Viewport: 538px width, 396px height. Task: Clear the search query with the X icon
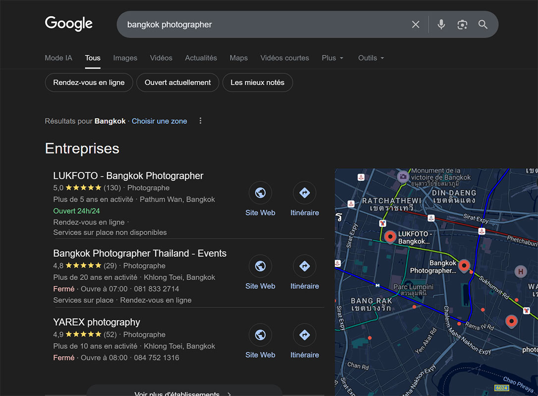tap(416, 24)
